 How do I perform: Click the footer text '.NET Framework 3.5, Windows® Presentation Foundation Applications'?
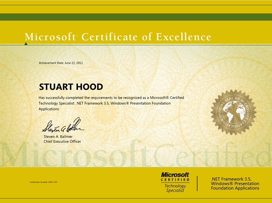(235, 184)
